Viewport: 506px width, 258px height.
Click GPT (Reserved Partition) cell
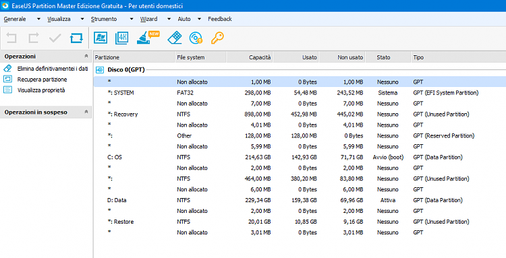click(444, 135)
